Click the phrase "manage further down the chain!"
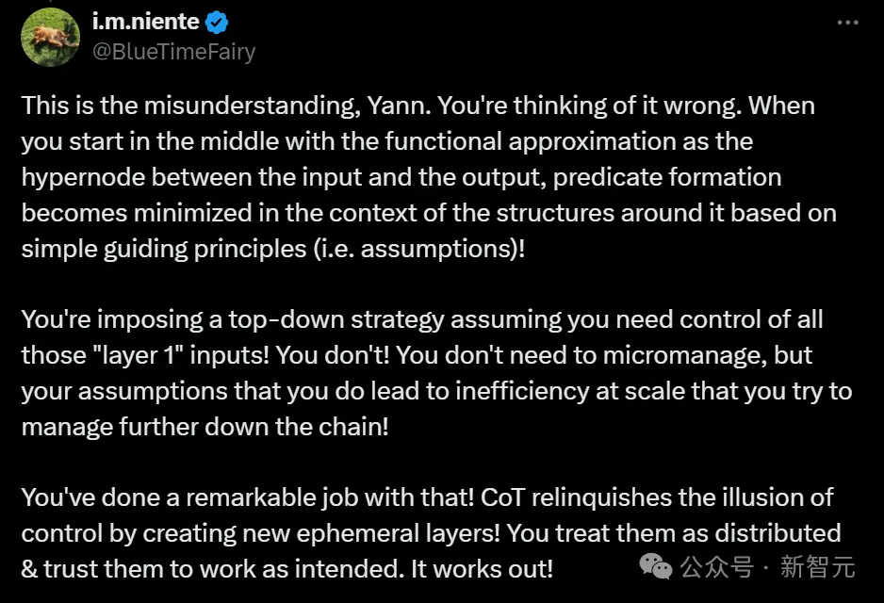This screenshot has height=603, width=884. click(x=205, y=427)
